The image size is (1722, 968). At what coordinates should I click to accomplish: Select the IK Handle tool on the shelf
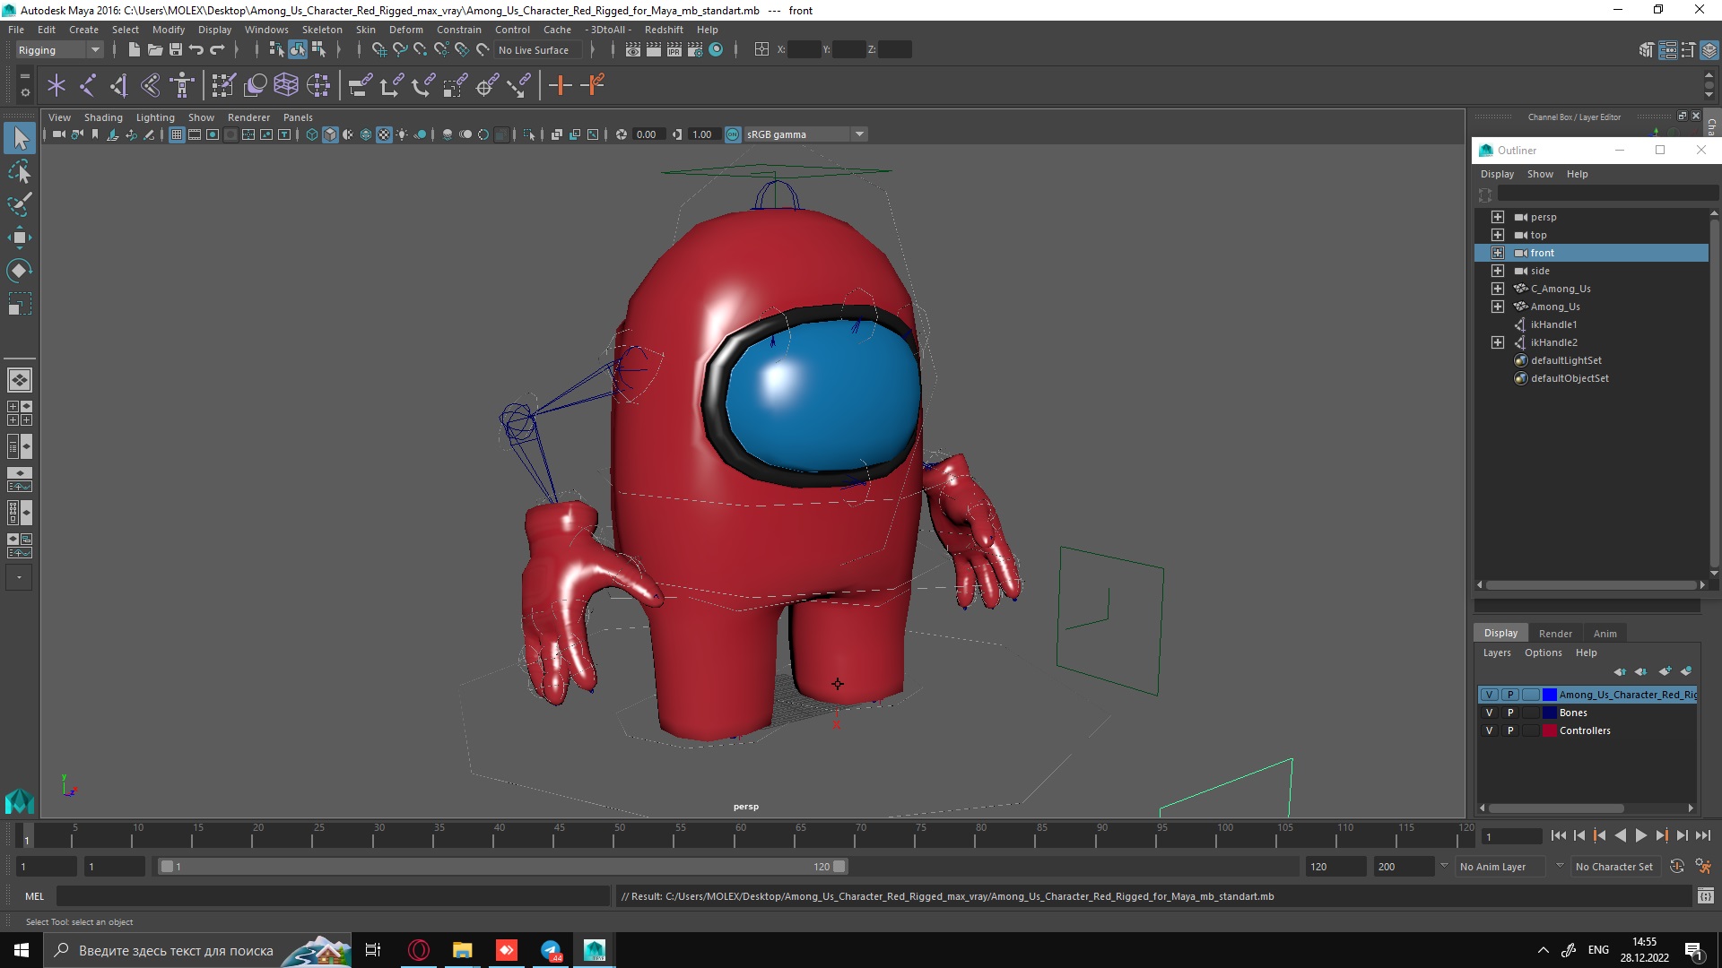pyautogui.click(x=119, y=86)
